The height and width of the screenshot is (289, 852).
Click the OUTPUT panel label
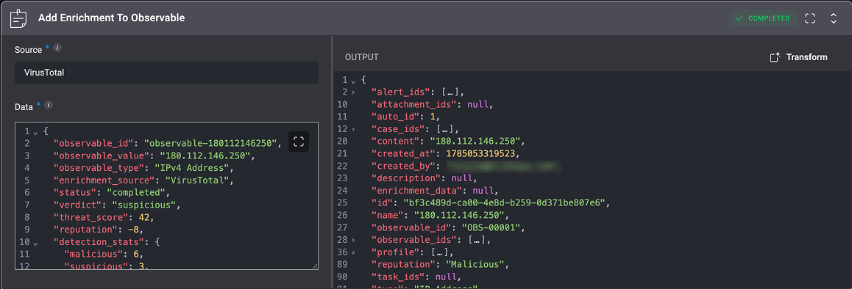362,57
